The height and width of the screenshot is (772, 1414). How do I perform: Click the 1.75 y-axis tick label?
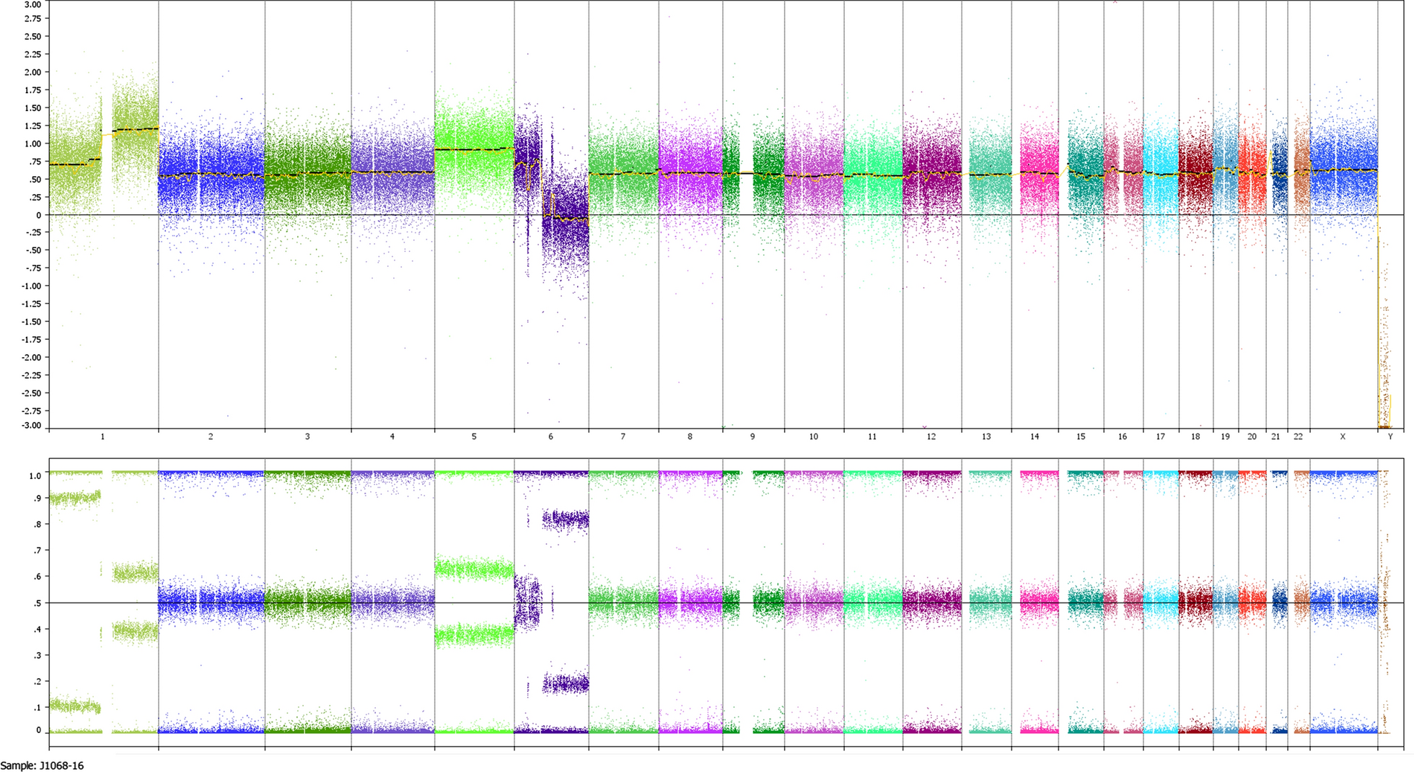(x=32, y=90)
